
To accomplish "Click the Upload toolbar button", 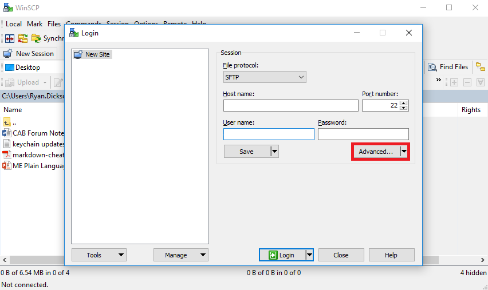I will 22,82.
